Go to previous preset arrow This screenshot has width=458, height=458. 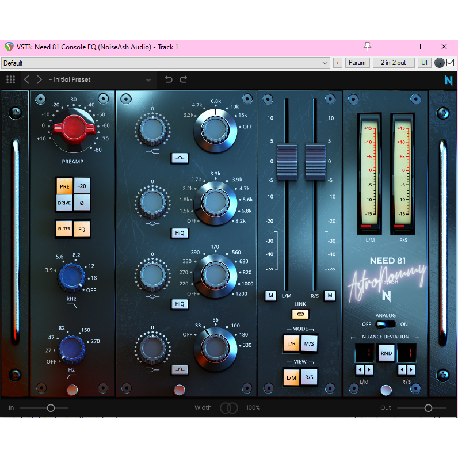coord(26,79)
